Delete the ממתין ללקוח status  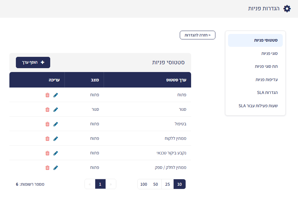point(48,139)
